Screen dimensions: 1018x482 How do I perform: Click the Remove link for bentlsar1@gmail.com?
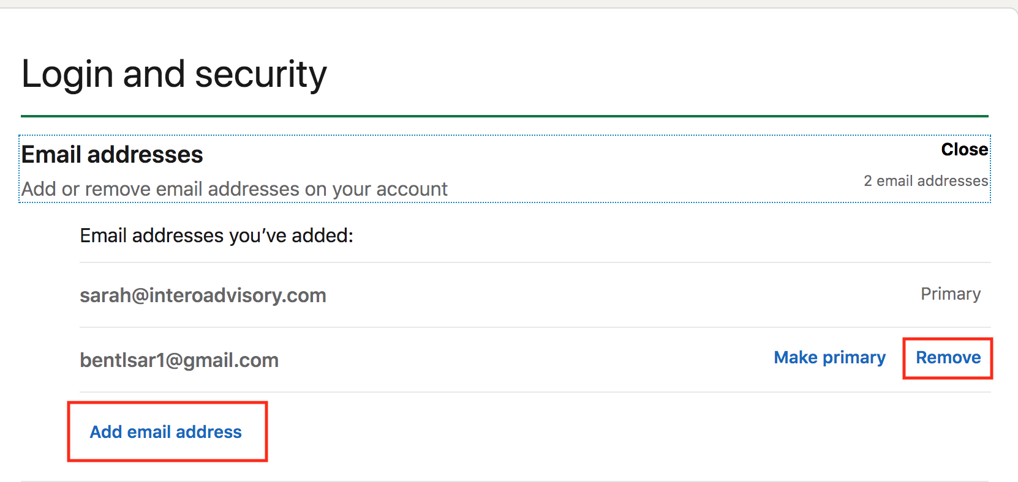point(948,358)
